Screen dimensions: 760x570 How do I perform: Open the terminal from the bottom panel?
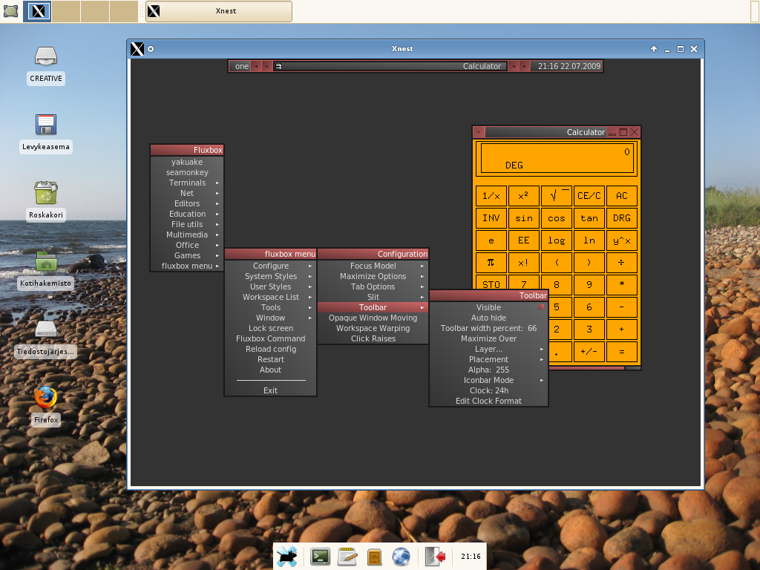pos(320,556)
